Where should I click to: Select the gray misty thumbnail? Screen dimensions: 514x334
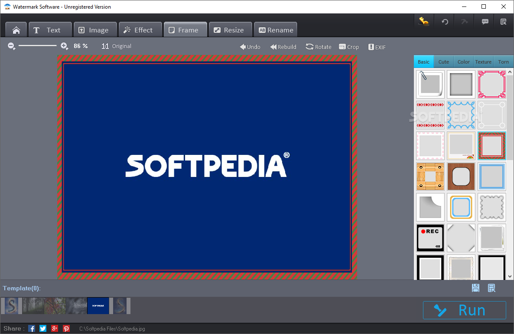click(76, 305)
